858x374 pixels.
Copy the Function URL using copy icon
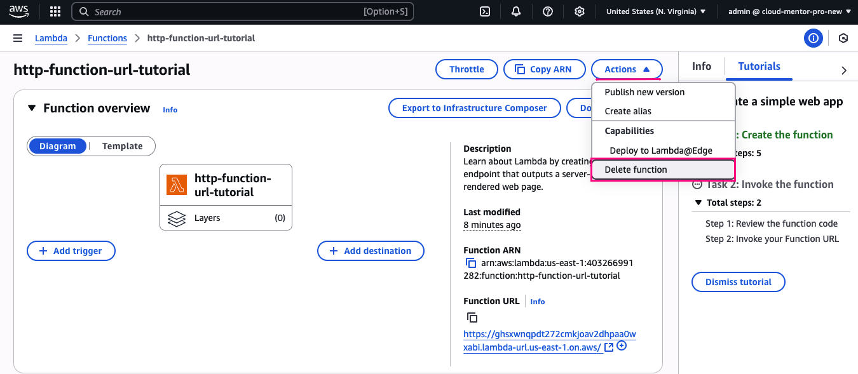471,317
